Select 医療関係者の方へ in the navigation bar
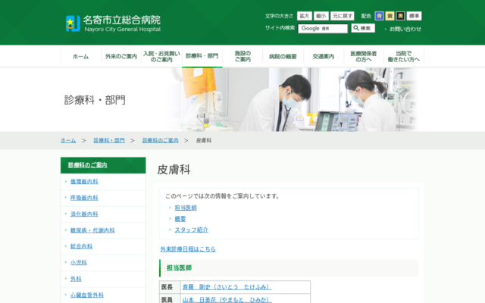This screenshot has height=303, width=485. pos(364,57)
